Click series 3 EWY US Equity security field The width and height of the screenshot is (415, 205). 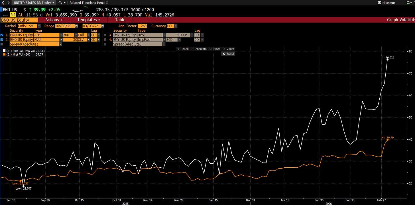point(125,35)
